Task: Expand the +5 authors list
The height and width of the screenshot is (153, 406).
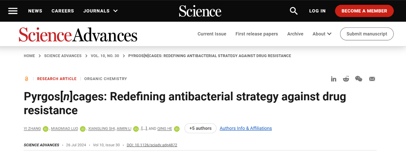Action: pos(200,128)
